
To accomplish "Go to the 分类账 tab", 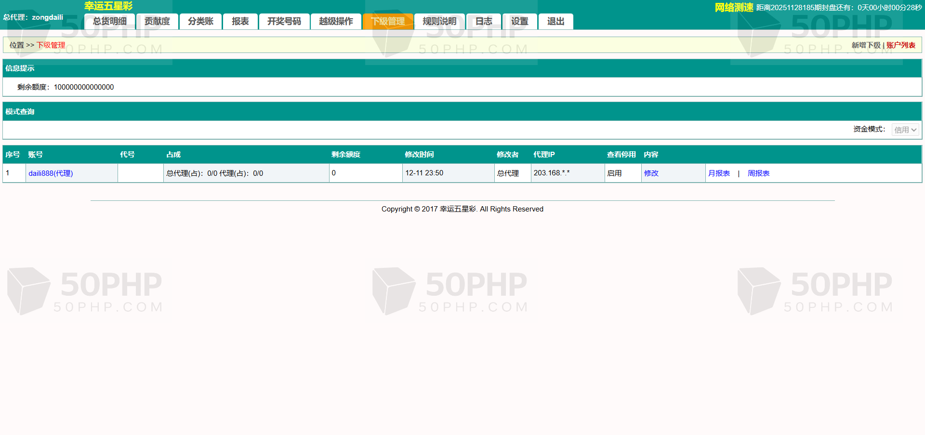I will (200, 22).
